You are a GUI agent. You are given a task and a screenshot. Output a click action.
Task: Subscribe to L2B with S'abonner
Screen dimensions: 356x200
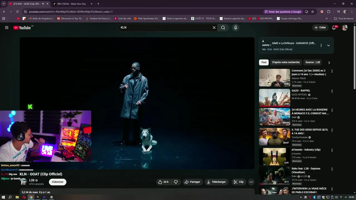click(x=58, y=182)
